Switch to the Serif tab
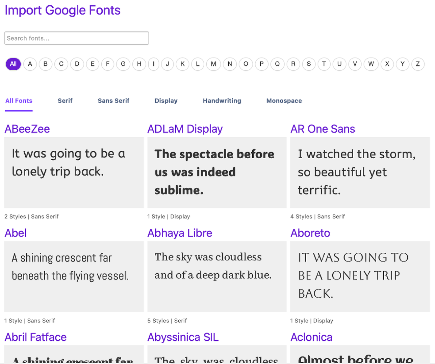Viewport: 435px width, 364px height. point(65,101)
